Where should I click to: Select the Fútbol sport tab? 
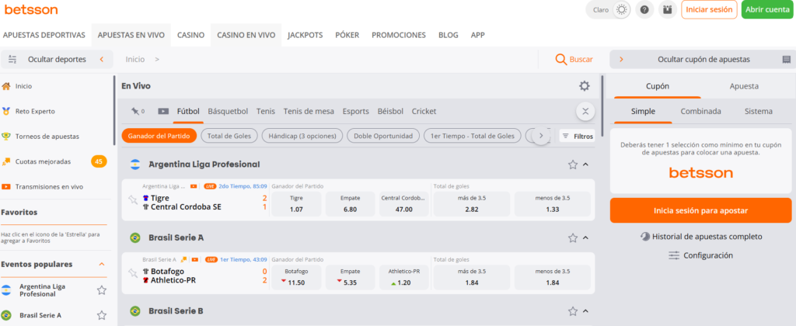pyautogui.click(x=188, y=111)
